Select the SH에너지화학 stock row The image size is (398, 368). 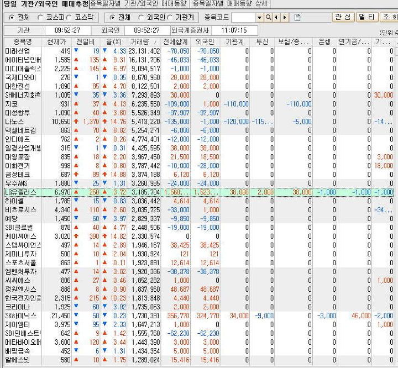pyautogui.click(x=199, y=95)
